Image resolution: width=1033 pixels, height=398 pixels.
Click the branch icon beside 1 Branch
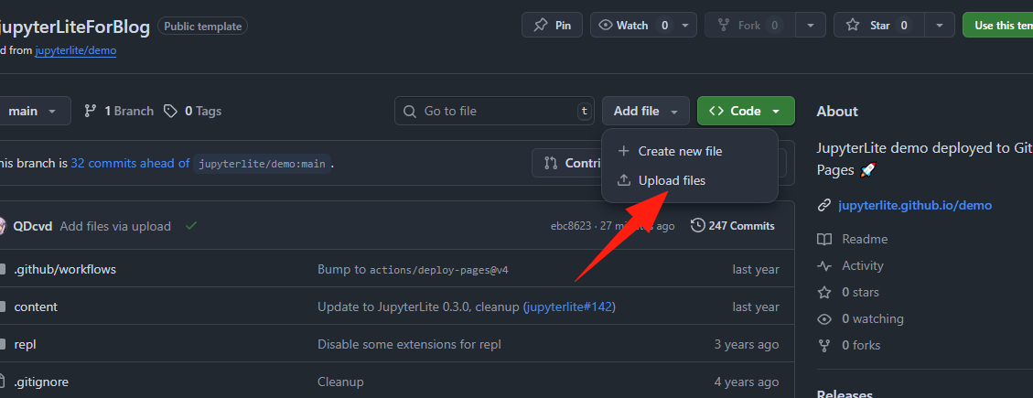click(91, 111)
